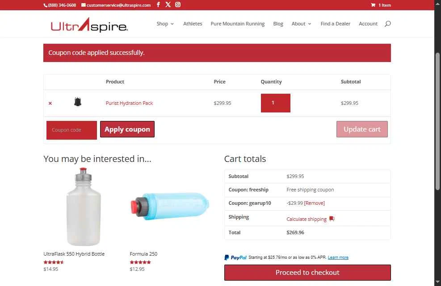Open the Athletes menu item
This screenshot has height=286, width=441.
coord(193,24)
